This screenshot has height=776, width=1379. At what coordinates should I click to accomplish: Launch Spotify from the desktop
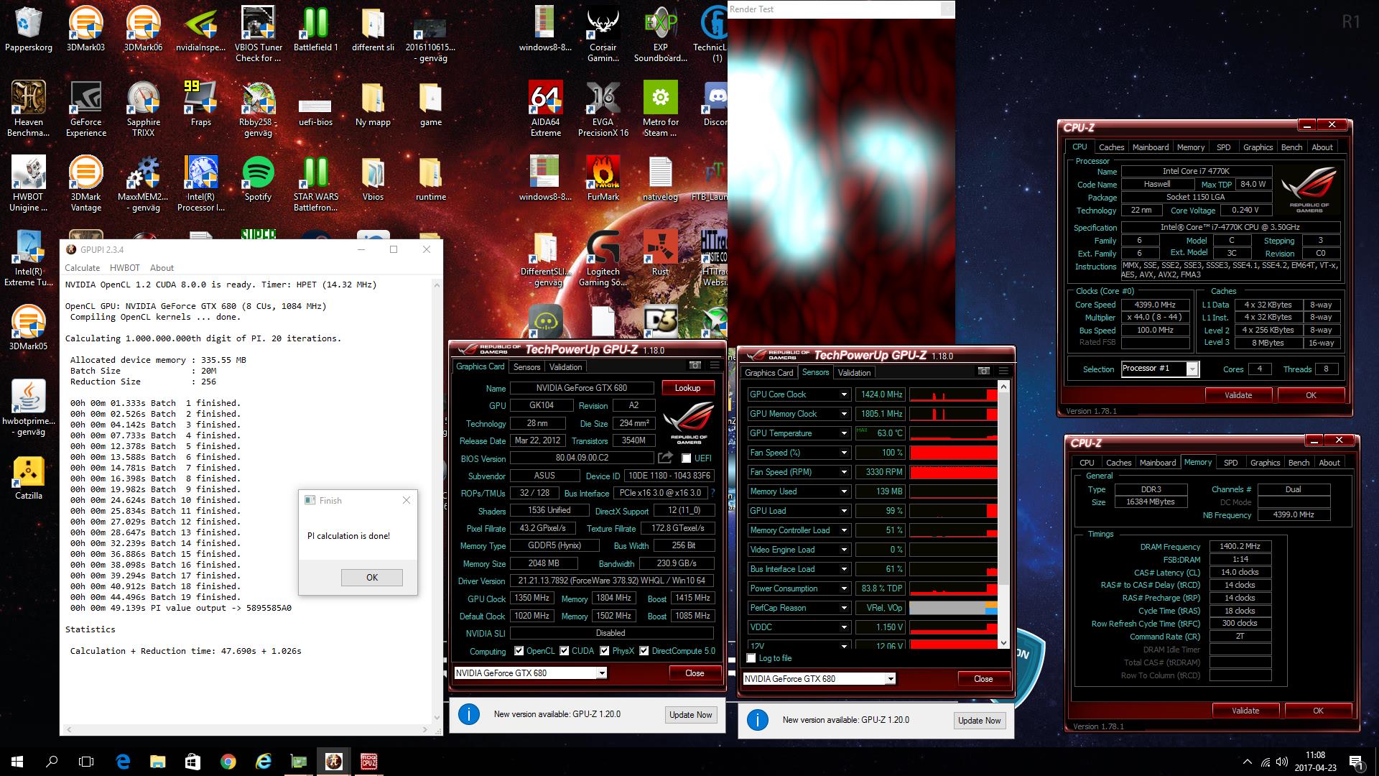258,177
